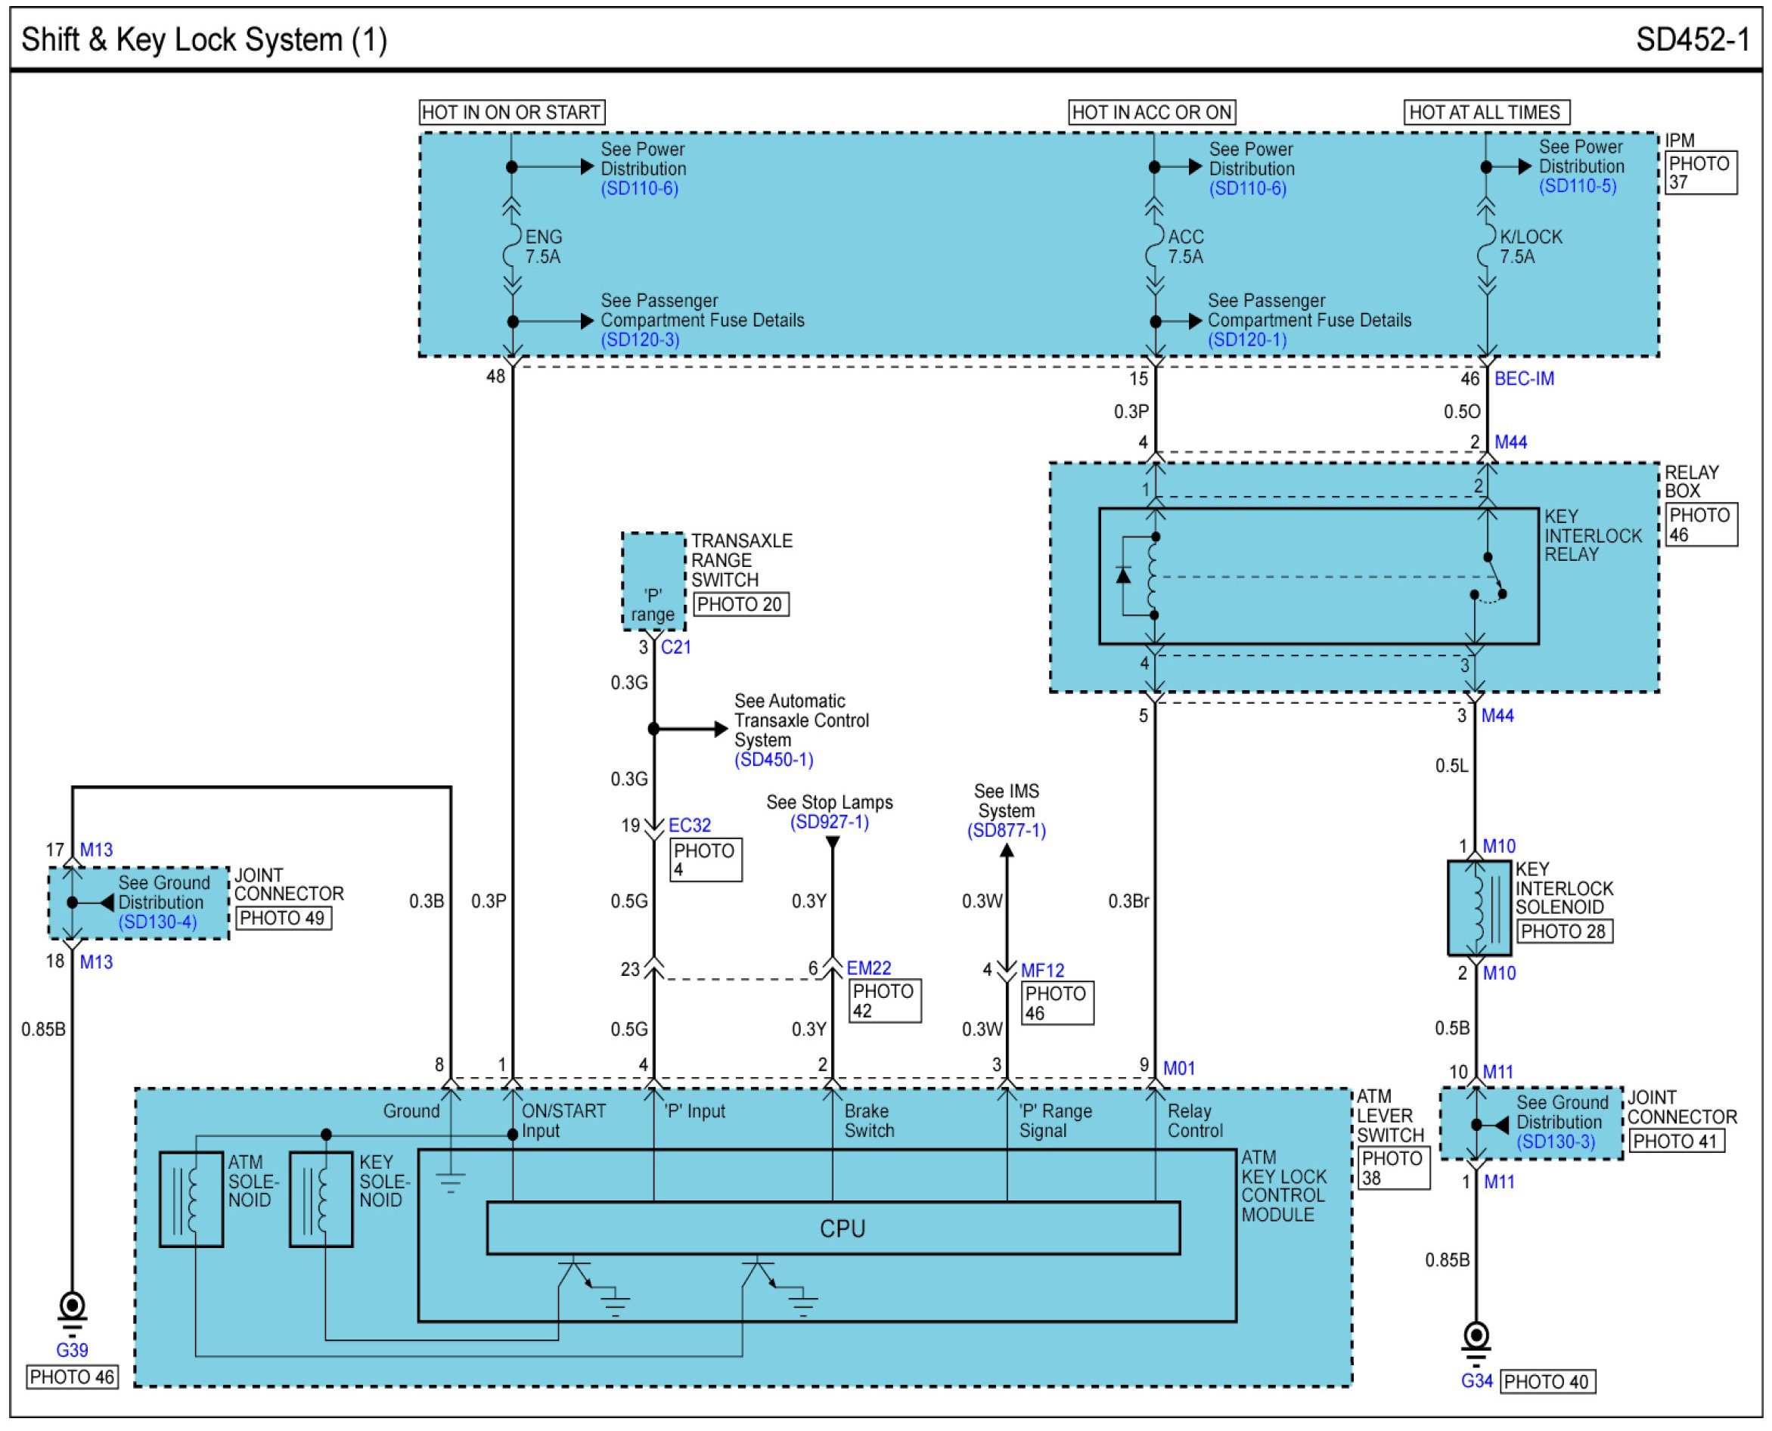Screen dimensions: 1772x1431
Task: Open the SD927-1 Stop Lamps link
Action: point(829,822)
